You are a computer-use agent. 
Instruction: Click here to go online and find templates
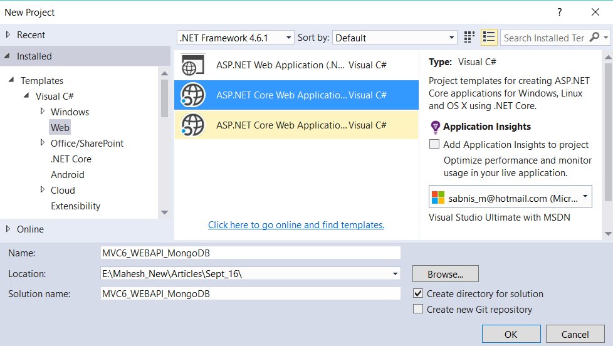click(x=296, y=225)
